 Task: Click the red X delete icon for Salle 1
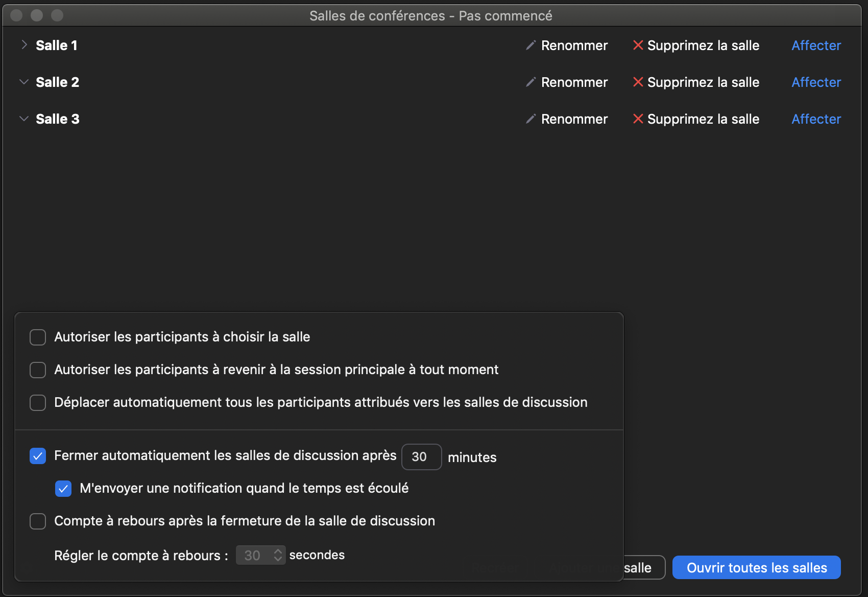[638, 45]
